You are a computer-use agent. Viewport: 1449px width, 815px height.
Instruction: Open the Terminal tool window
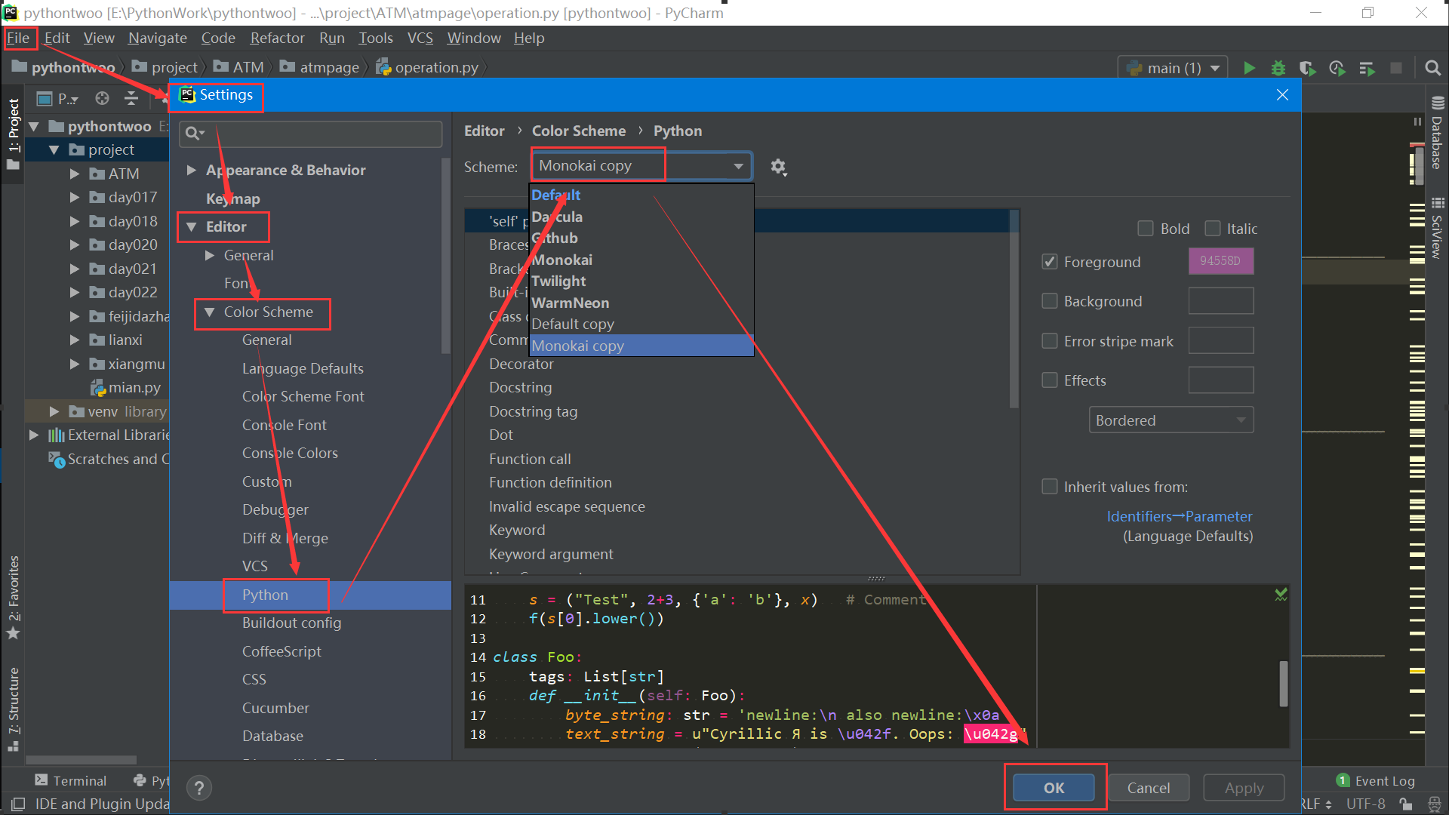70,780
